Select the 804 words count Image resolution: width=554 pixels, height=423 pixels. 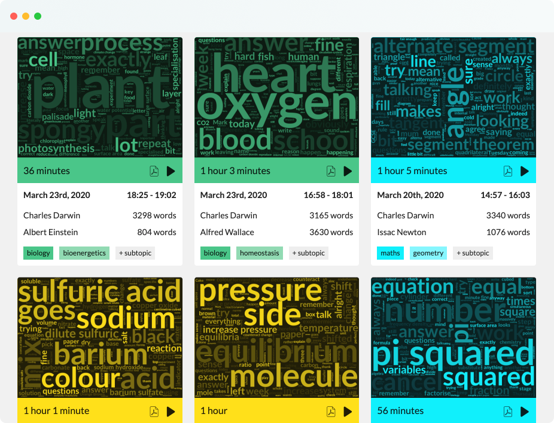pos(157,232)
